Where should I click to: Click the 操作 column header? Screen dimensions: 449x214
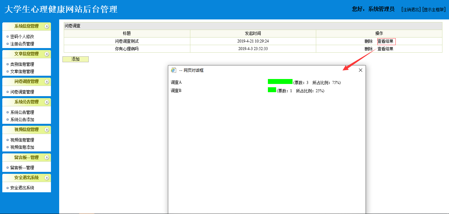coord(379,33)
